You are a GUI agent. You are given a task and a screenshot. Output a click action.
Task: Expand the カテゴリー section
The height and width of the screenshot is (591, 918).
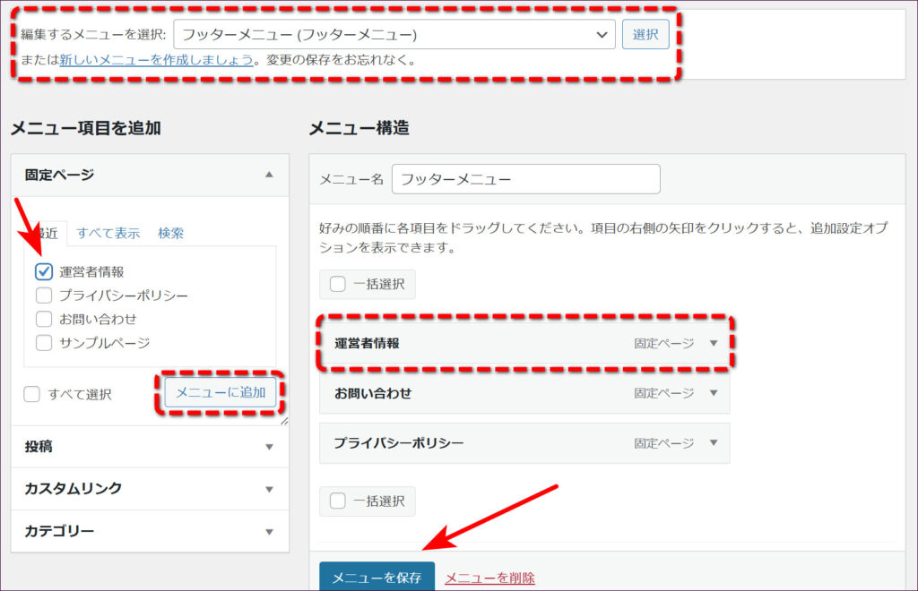(x=269, y=532)
